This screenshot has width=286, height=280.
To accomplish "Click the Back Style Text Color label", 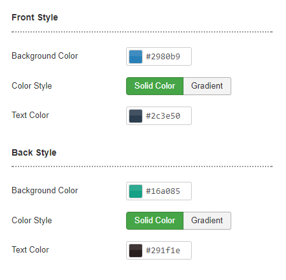I will [30, 250].
